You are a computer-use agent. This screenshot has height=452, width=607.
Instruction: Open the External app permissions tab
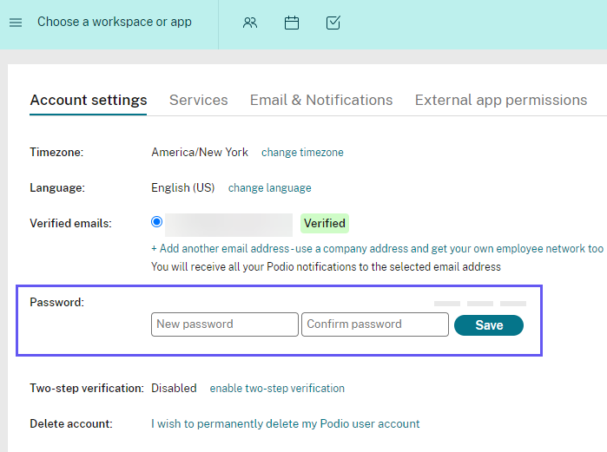click(501, 100)
